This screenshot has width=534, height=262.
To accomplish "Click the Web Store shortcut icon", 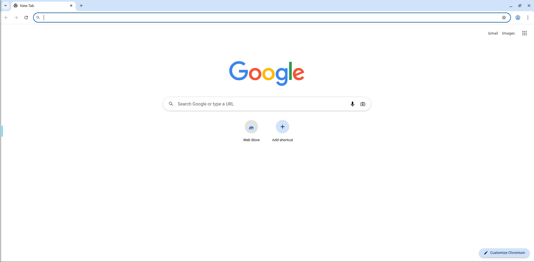I will tap(251, 127).
